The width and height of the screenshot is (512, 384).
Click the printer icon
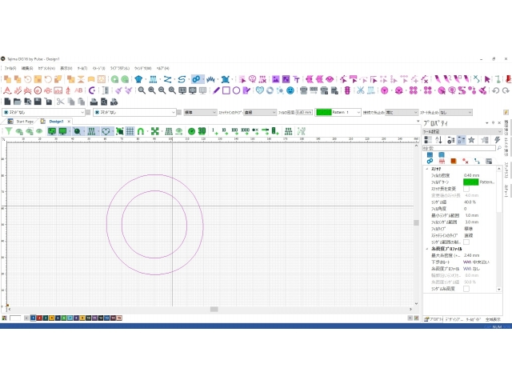pos(94,102)
